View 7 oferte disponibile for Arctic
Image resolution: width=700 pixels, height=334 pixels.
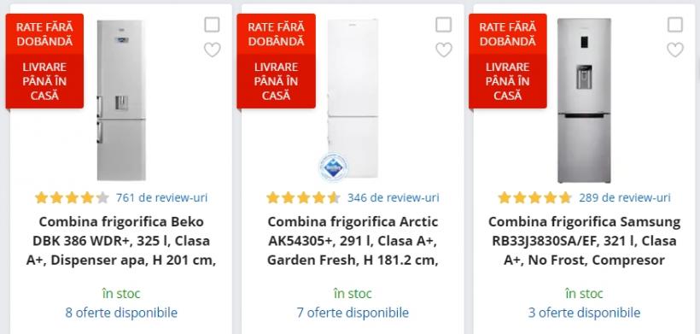(353, 313)
